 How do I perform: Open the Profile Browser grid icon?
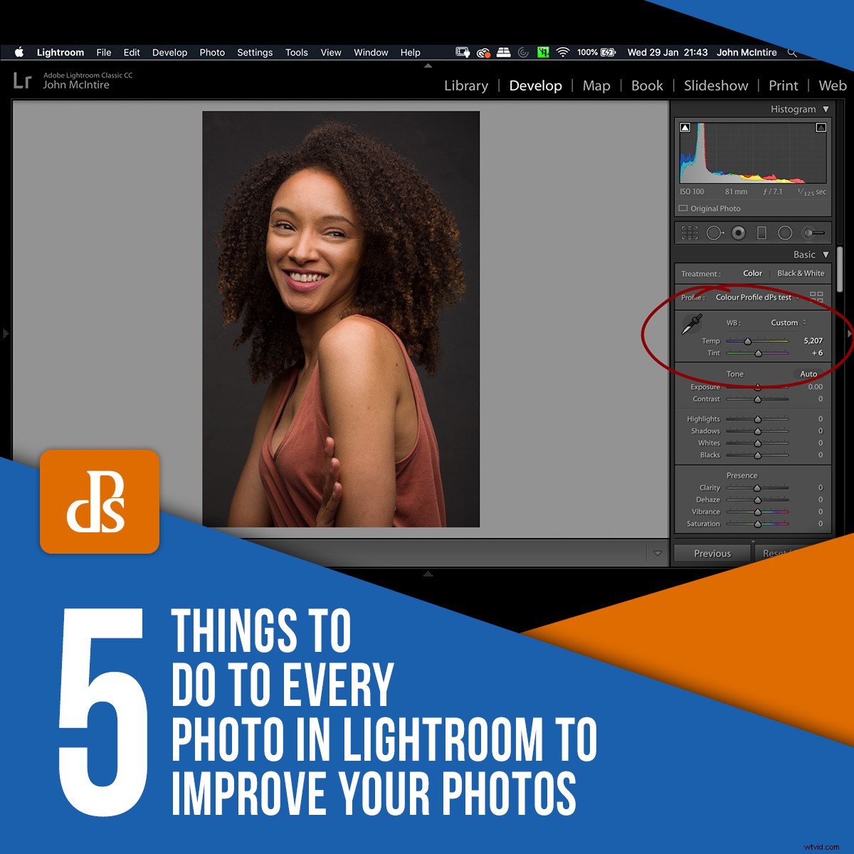click(x=817, y=297)
